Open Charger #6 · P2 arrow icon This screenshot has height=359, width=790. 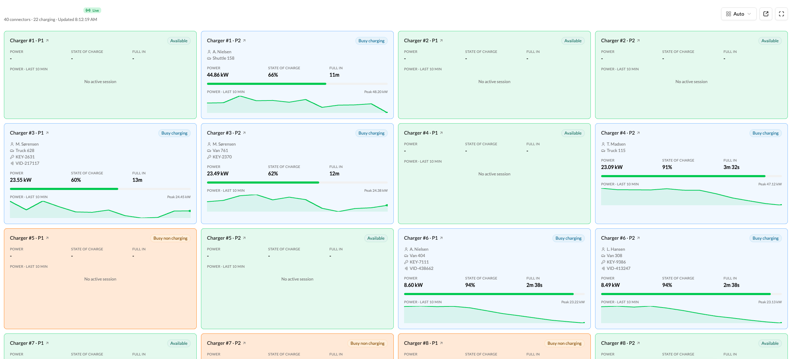pyautogui.click(x=638, y=238)
